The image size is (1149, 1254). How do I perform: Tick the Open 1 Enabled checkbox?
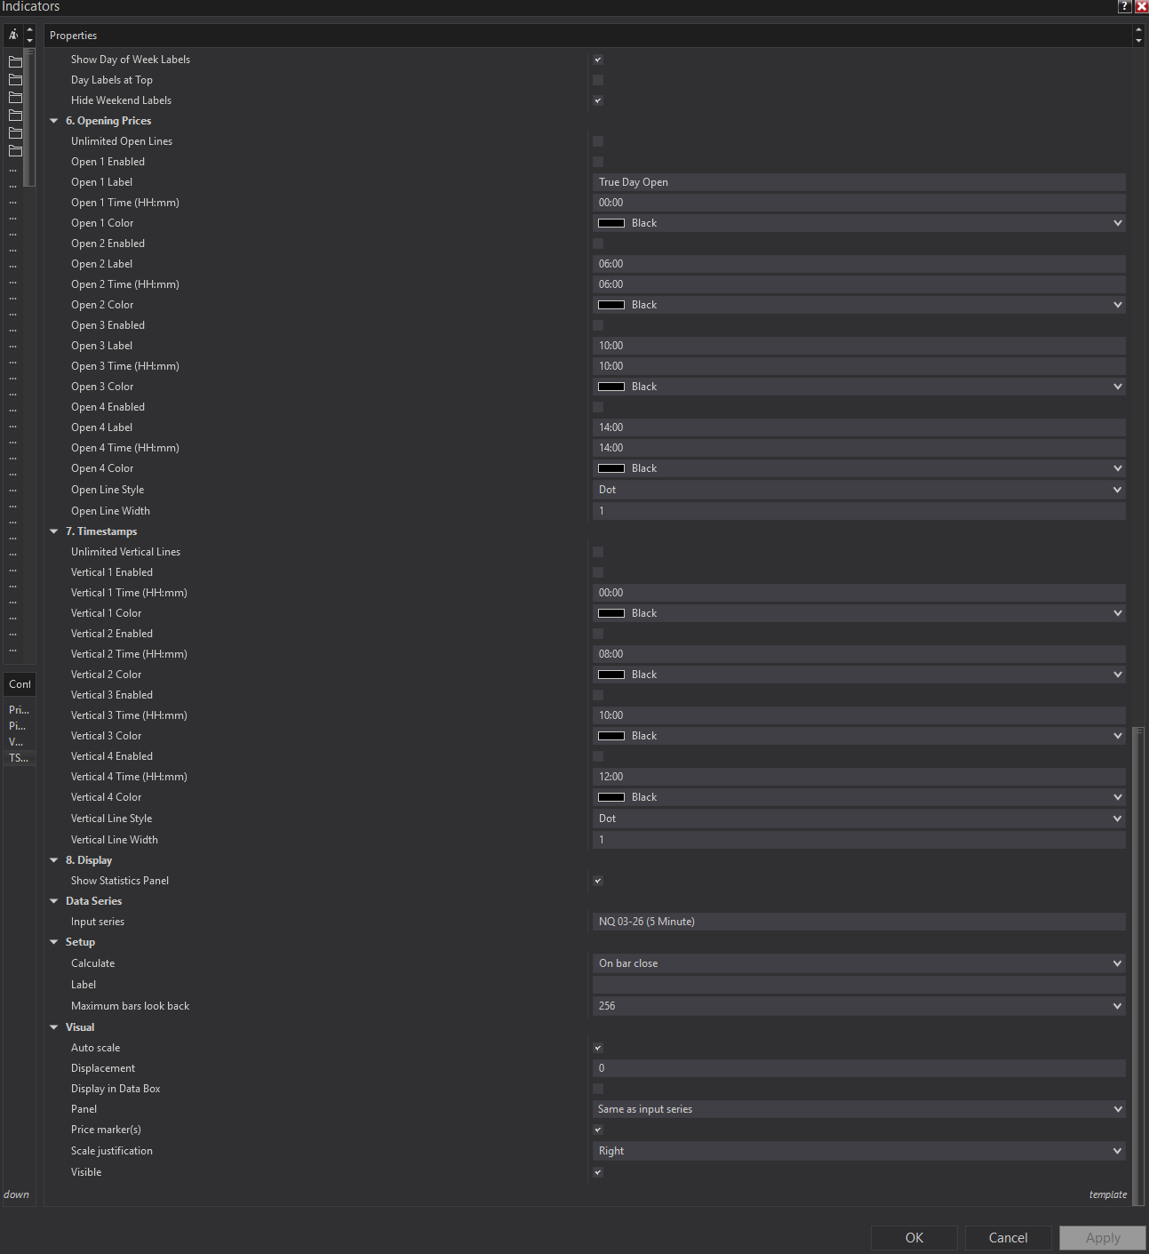point(598,162)
